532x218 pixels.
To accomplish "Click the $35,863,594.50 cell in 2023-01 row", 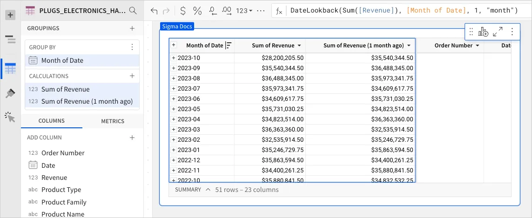I will click(360, 150).
